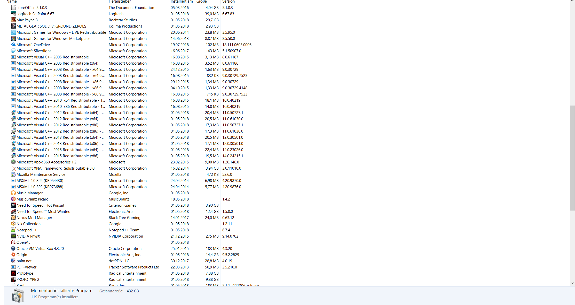Screen dimensions: 575x305
Task: Sort by the Installiert am column header
Action: 182,2
